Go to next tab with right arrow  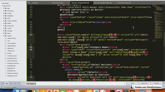point(30,3)
